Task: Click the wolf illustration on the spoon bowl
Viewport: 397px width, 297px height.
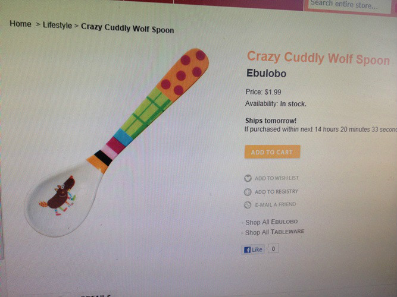Action: click(x=58, y=196)
